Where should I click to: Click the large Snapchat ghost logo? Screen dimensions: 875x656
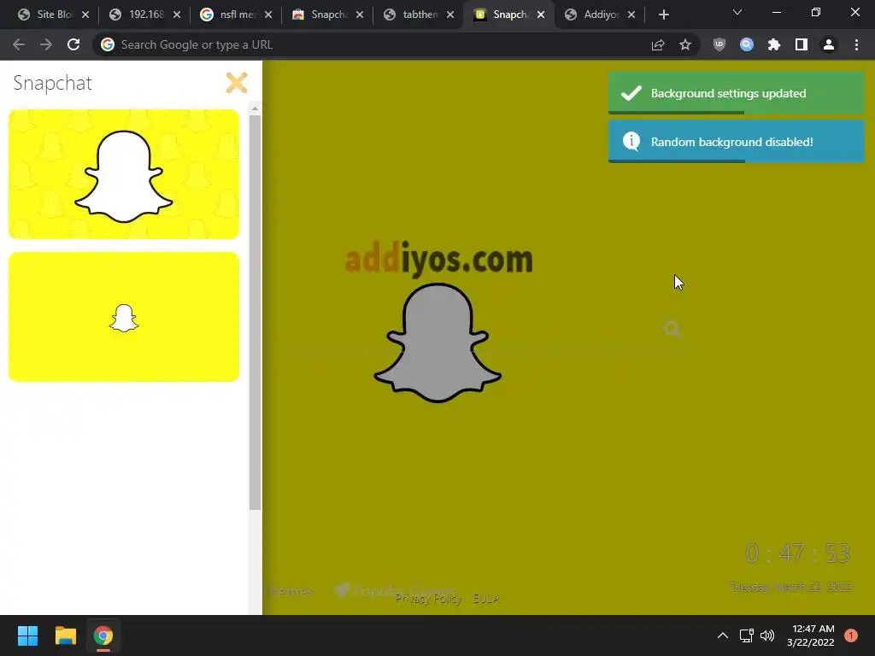coord(437,343)
